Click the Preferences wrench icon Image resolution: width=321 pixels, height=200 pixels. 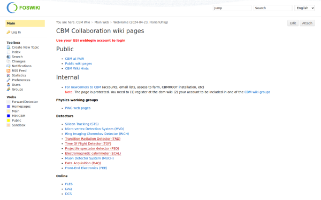9,80
